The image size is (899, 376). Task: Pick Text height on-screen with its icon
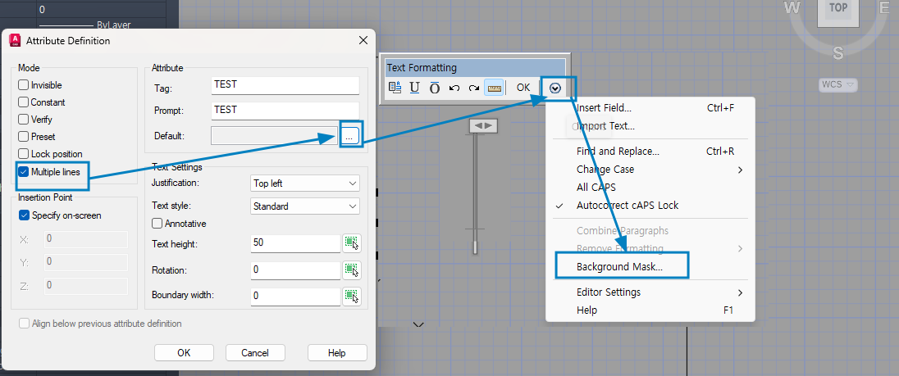click(351, 244)
